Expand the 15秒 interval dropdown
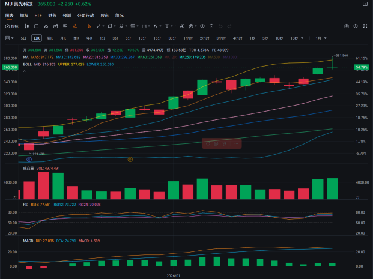The image size is (373, 279). point(302,38)
